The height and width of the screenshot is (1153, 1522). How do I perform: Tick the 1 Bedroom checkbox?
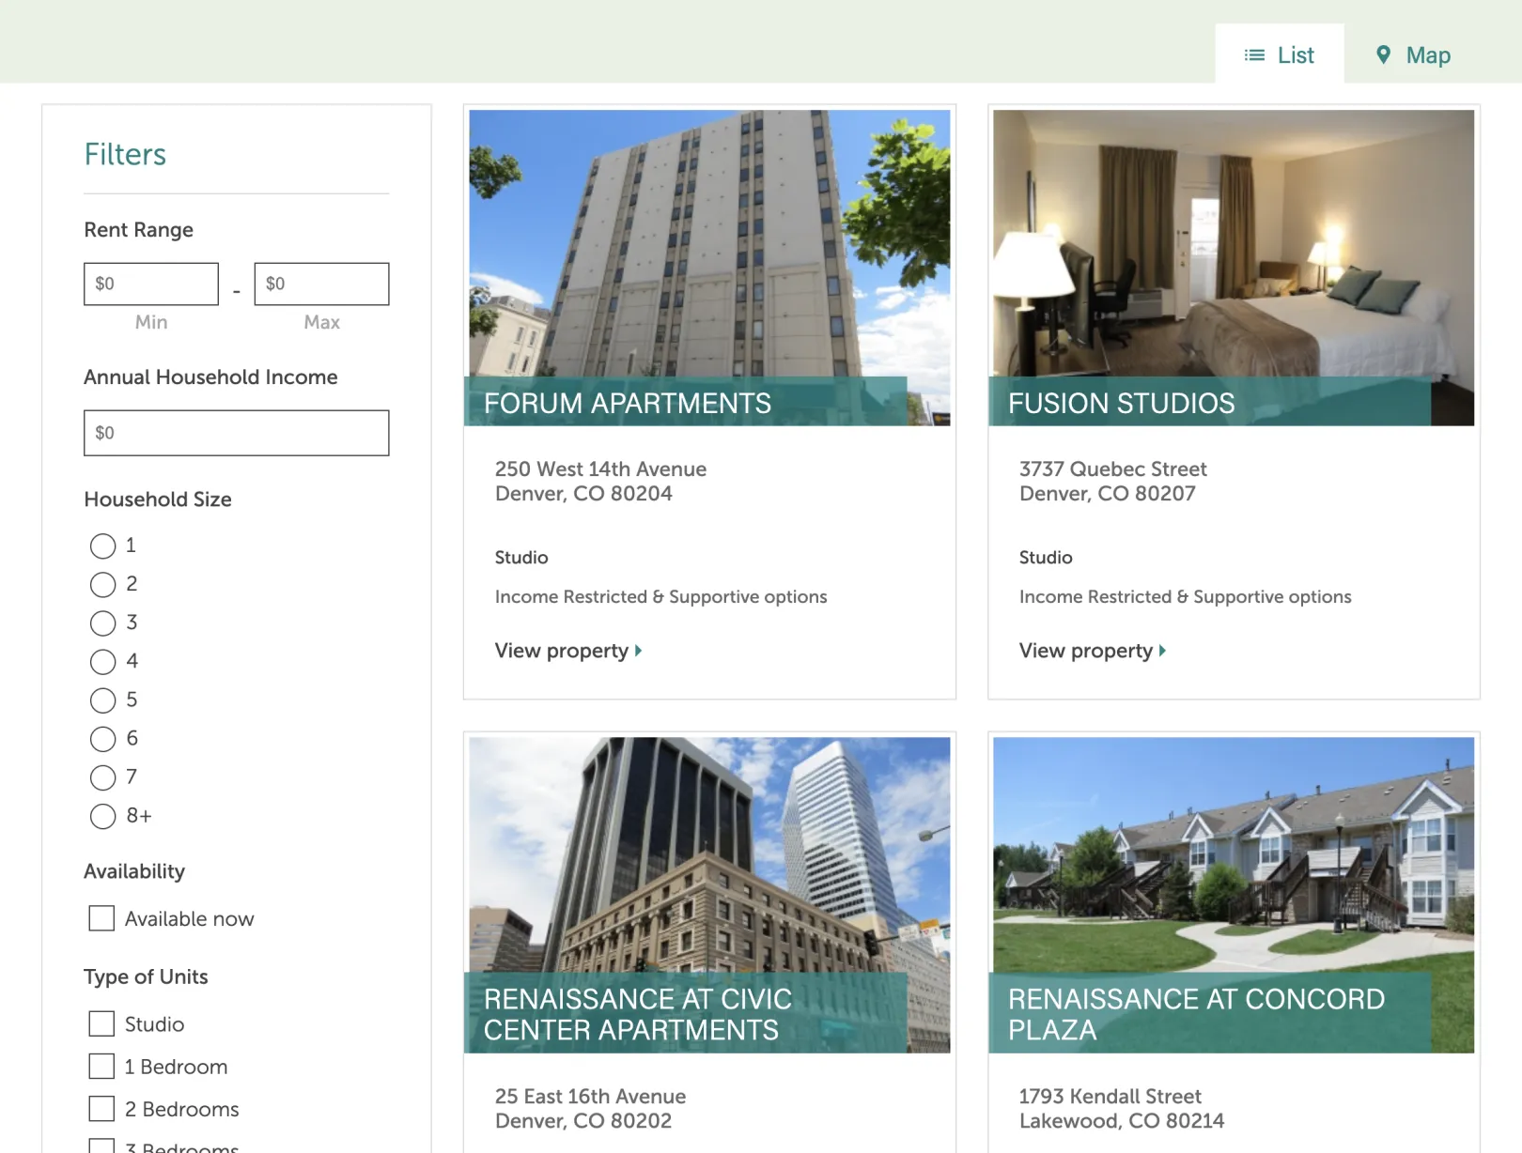coord(101,1066)
